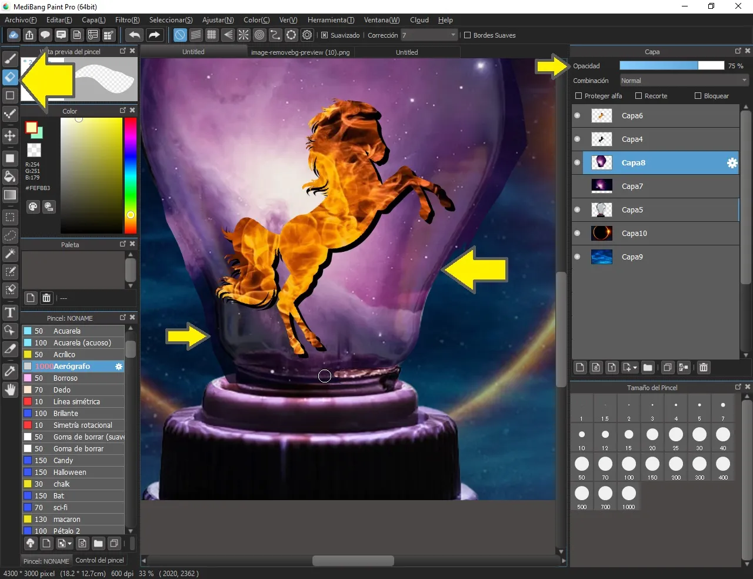
Task: Select the Magic Wand tool
Action: 10,254
